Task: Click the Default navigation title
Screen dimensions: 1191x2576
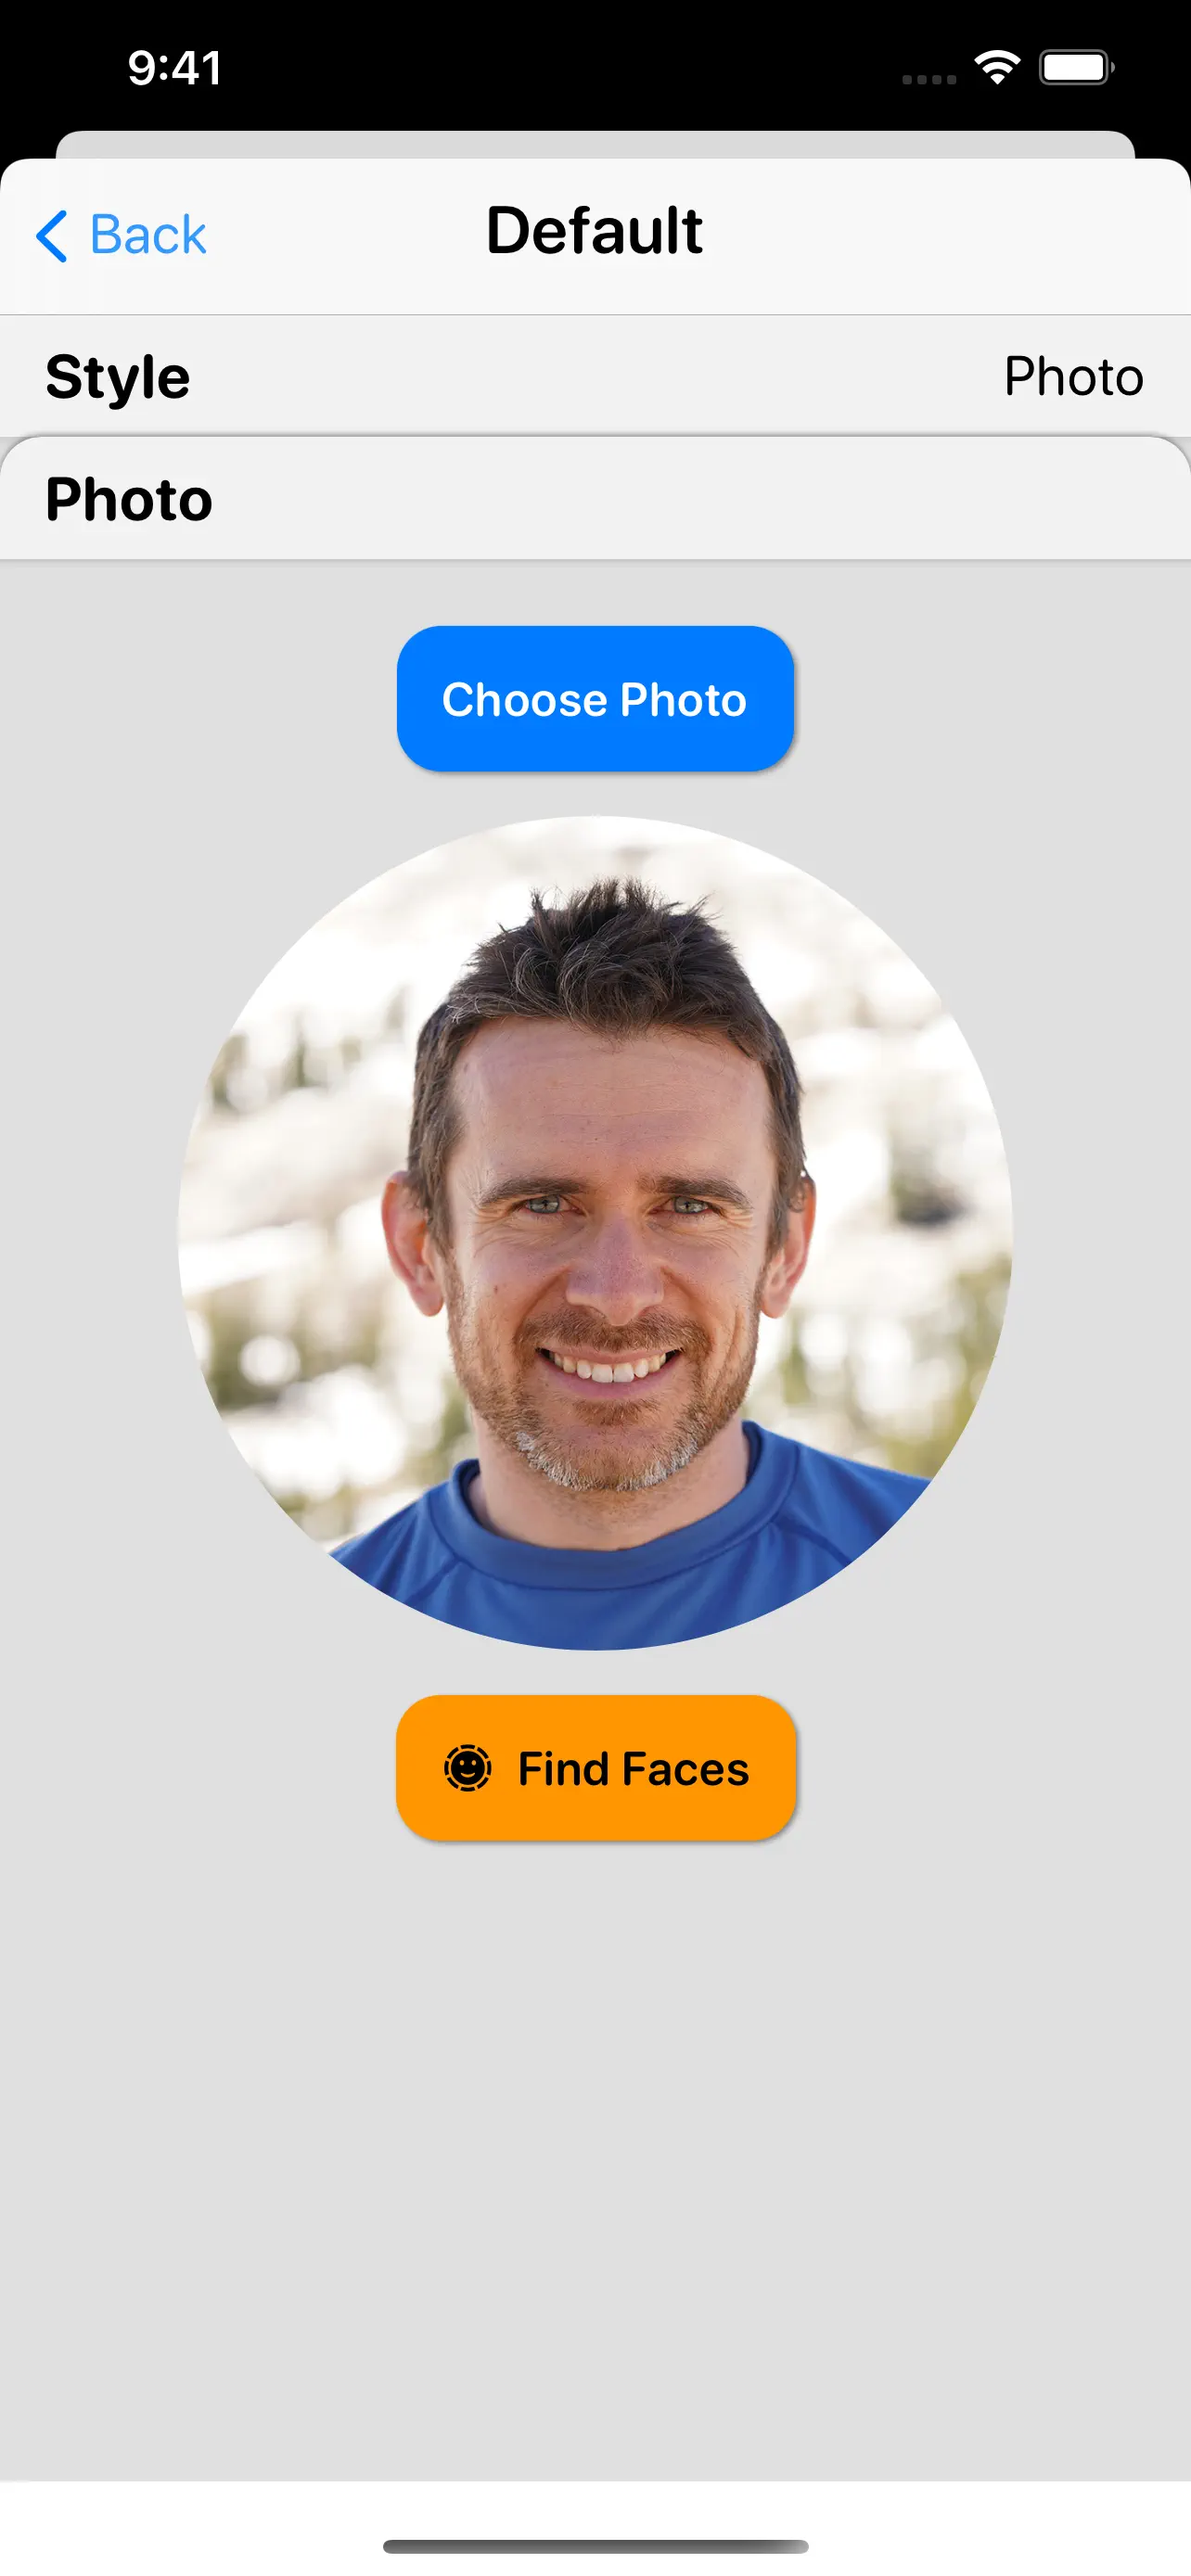Action: click(594, 231)
